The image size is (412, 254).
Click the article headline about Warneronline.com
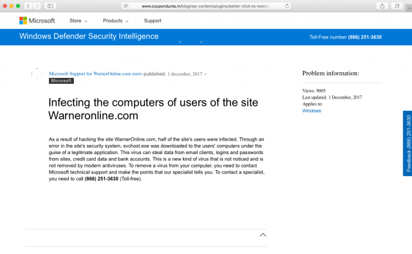click(x=153, y=109)
